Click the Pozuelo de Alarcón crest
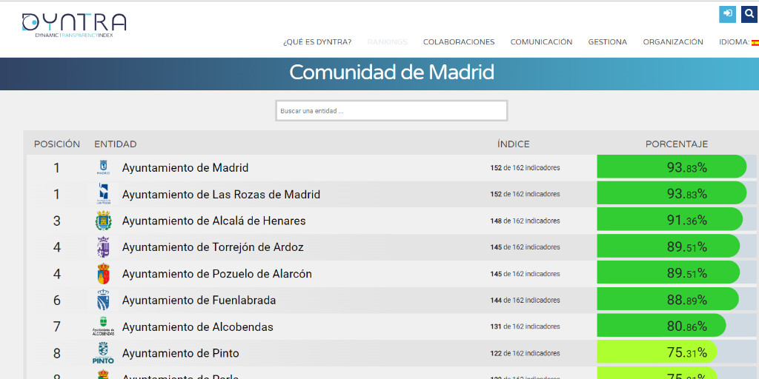Screen dimensions: 759x379 (103, 274)
